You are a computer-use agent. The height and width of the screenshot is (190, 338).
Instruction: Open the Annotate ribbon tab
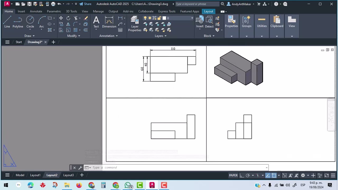coord(36,11)
